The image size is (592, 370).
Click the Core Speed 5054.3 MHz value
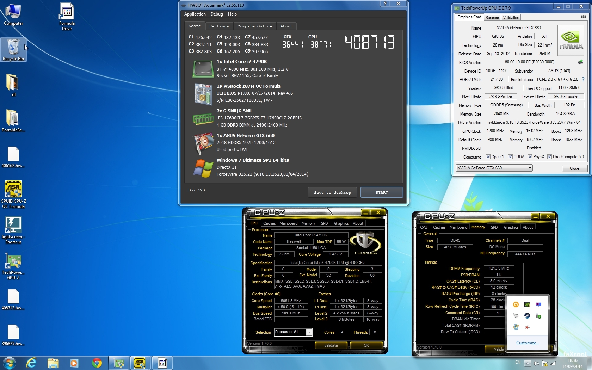[x=291, y=301]
